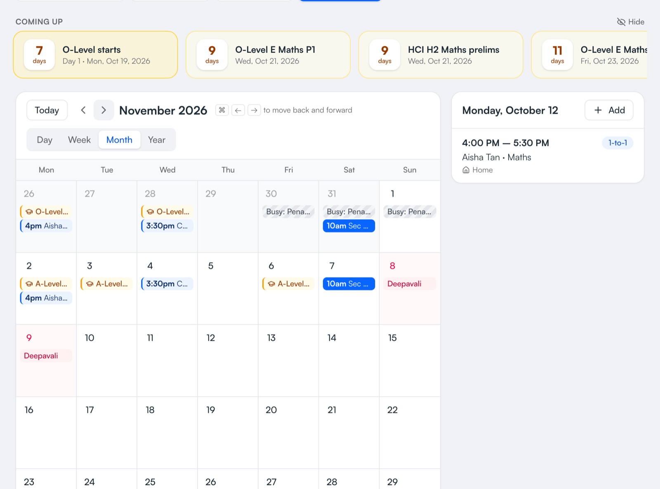Screen dimensions: 660x489
Task: Switch to Day view
Action: point(45,140)
